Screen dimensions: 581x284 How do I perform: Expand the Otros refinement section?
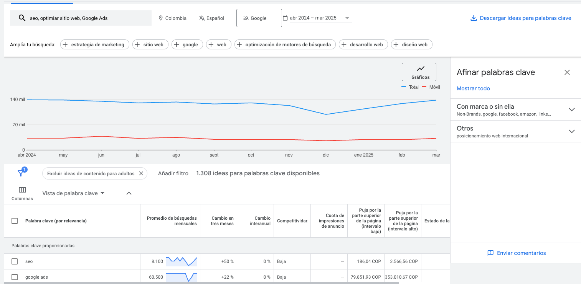(571, 131)
